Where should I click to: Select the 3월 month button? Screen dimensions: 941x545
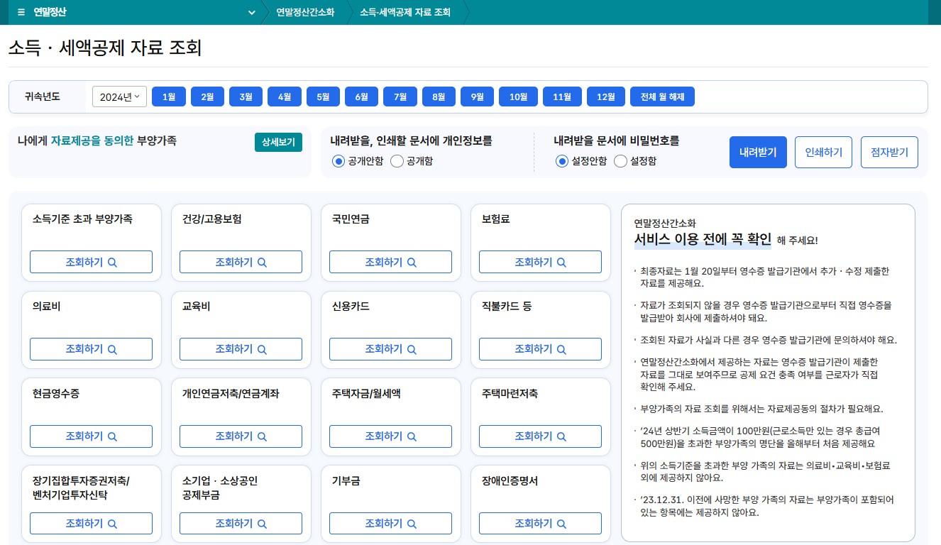click(x=246, y=96)
